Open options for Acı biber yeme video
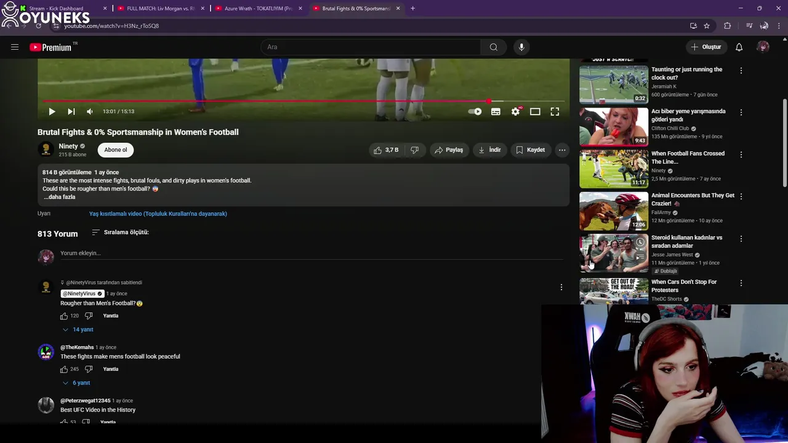This screenshot has height=443, width=788. pyautogui.click(x=741, y=113)
